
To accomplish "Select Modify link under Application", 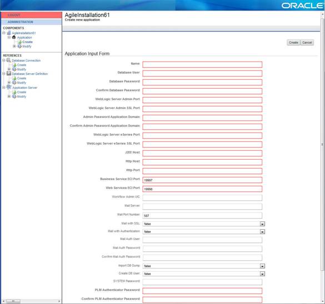I will coord(27,47).
